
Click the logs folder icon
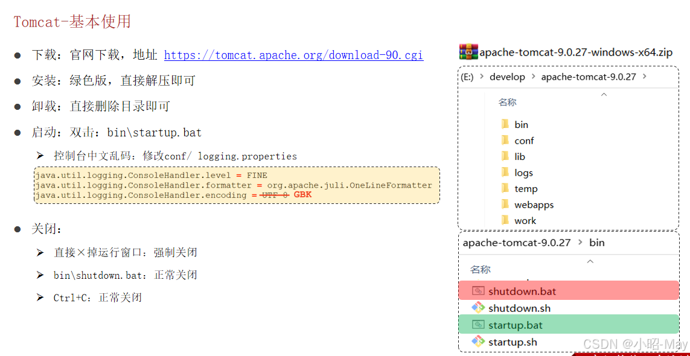pyautogui.click(x=505, y=173)
